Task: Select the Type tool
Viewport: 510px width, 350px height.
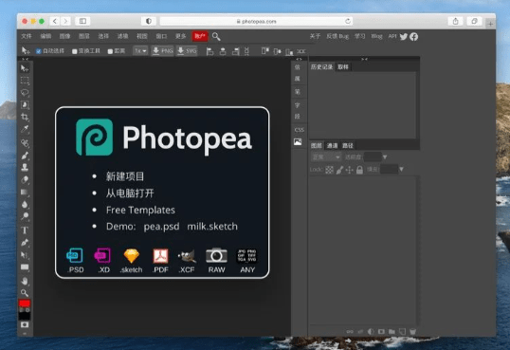Action: pos(25,230)
